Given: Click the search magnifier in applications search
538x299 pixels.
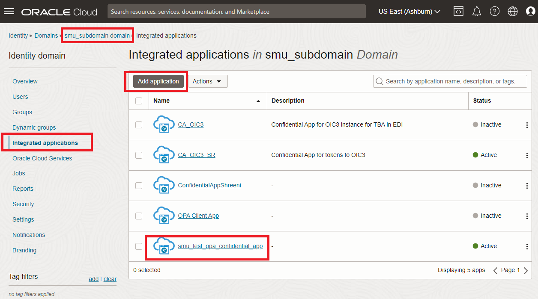Looking at the screenshot, I should coord(380,81).
